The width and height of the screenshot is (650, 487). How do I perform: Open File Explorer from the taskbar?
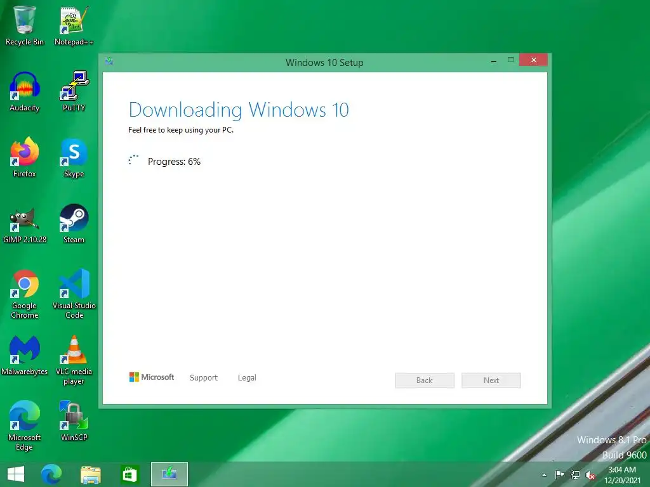pos(90,474)
